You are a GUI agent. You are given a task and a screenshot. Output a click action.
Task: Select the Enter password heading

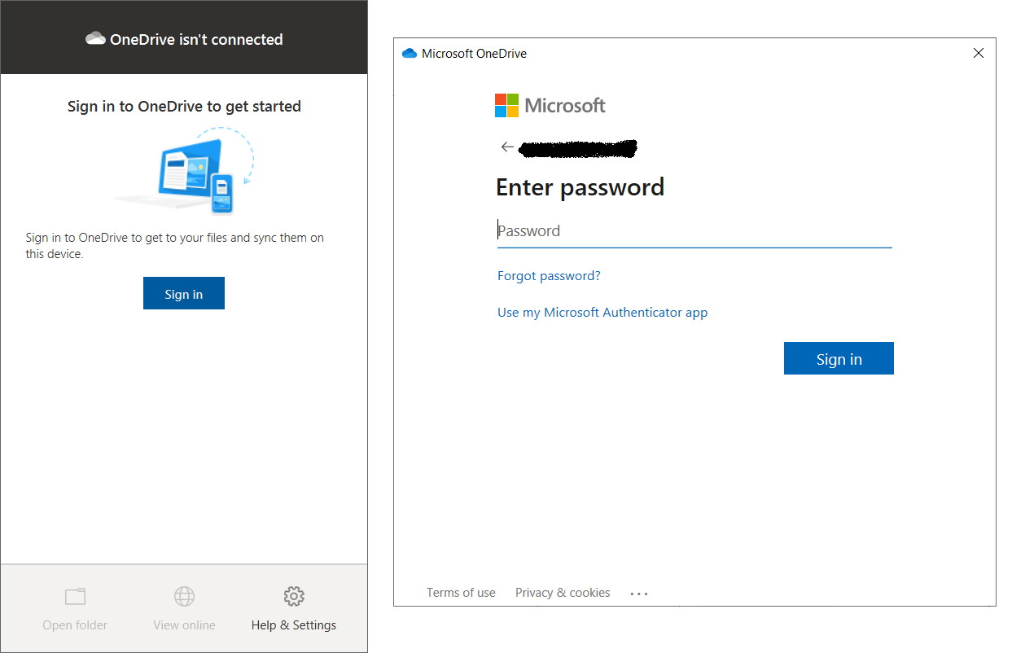580,186
